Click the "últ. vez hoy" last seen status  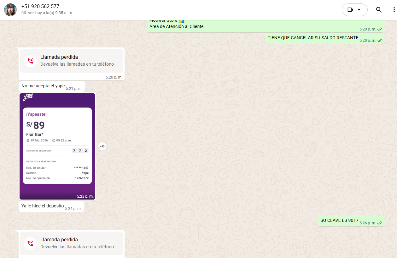[x=47, y=13]
